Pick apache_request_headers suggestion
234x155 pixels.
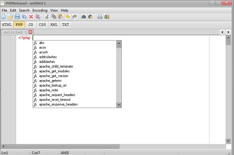(x=74, y=95)
